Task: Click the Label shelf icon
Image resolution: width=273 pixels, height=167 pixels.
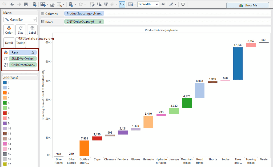Action: (32, 30)
